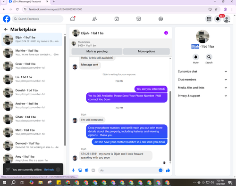Record a voice clip with the microphone icon

coord(73,170)
